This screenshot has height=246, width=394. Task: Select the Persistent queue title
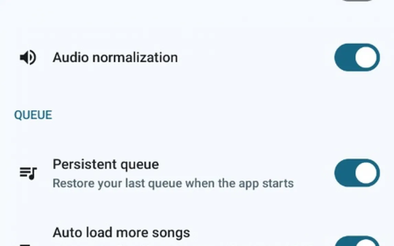click(x=106, y=165)
